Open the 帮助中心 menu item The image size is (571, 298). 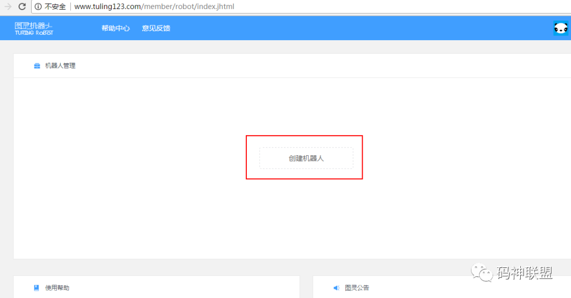pyautogui.click(x=115, y=29)
